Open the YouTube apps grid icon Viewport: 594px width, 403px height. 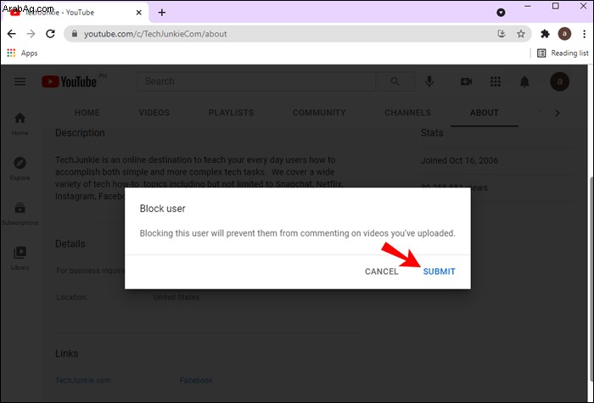[x=495, y=81]
